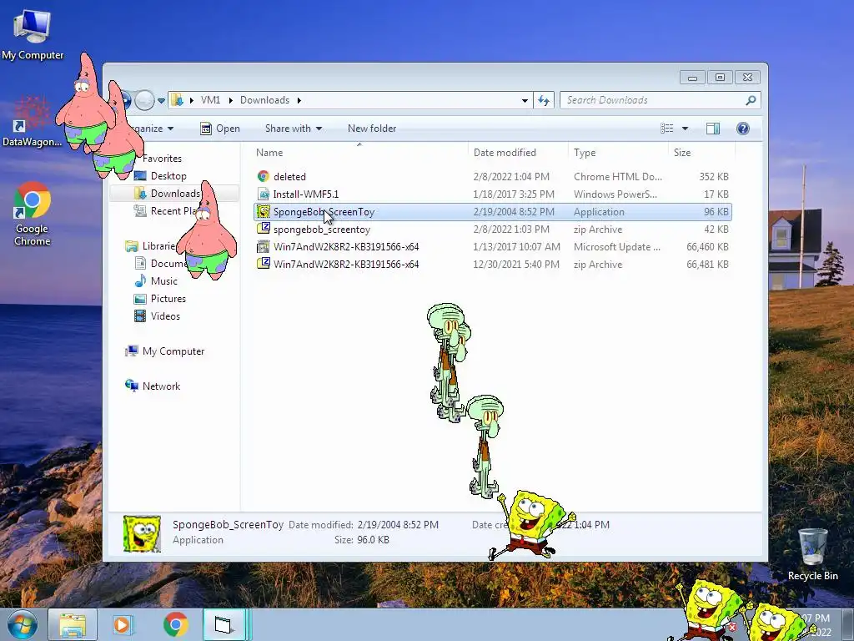Launch Windows Media Player from the taskbar
This screenshot has height=641, width=854.
(122, 624)
